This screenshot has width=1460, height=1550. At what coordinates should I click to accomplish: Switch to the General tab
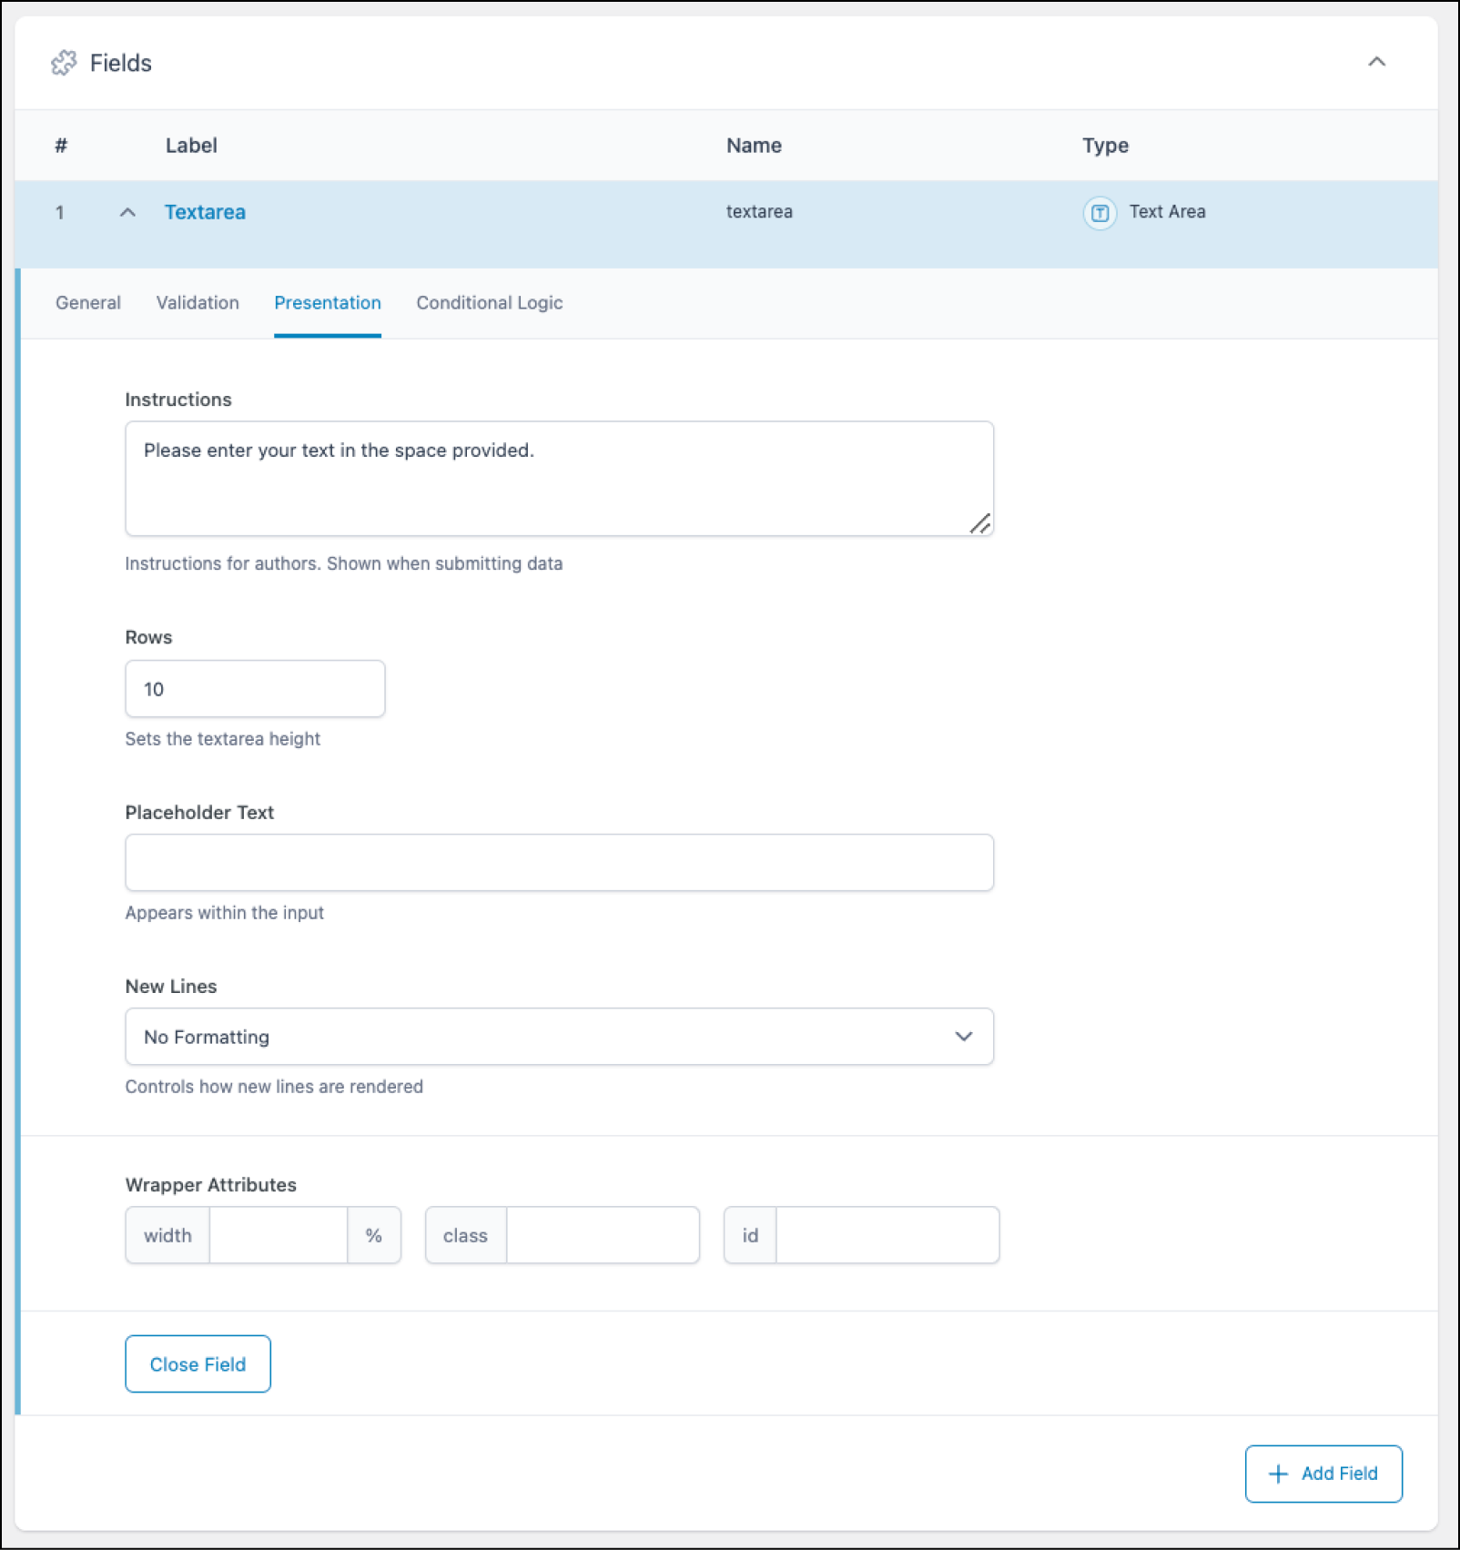(x=88, y=303)
